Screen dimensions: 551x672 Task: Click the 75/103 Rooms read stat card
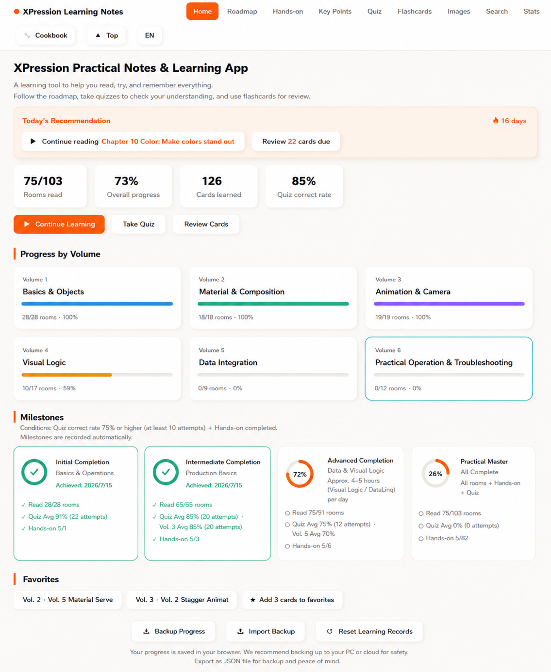[50, 186]
